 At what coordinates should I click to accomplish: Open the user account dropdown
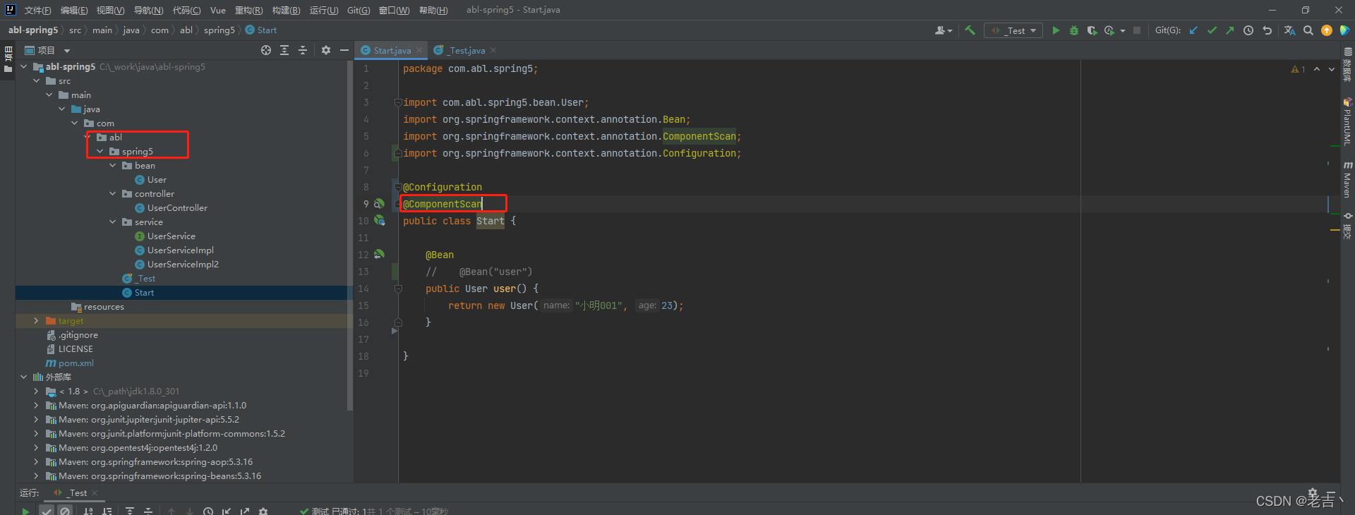[x=944, y=30]
